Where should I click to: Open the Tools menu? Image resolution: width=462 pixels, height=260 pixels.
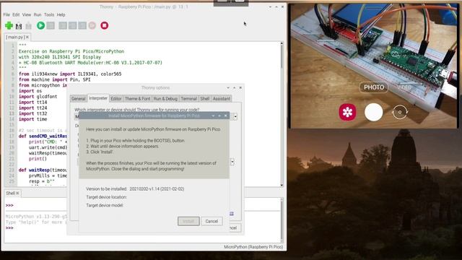[49, 14]
